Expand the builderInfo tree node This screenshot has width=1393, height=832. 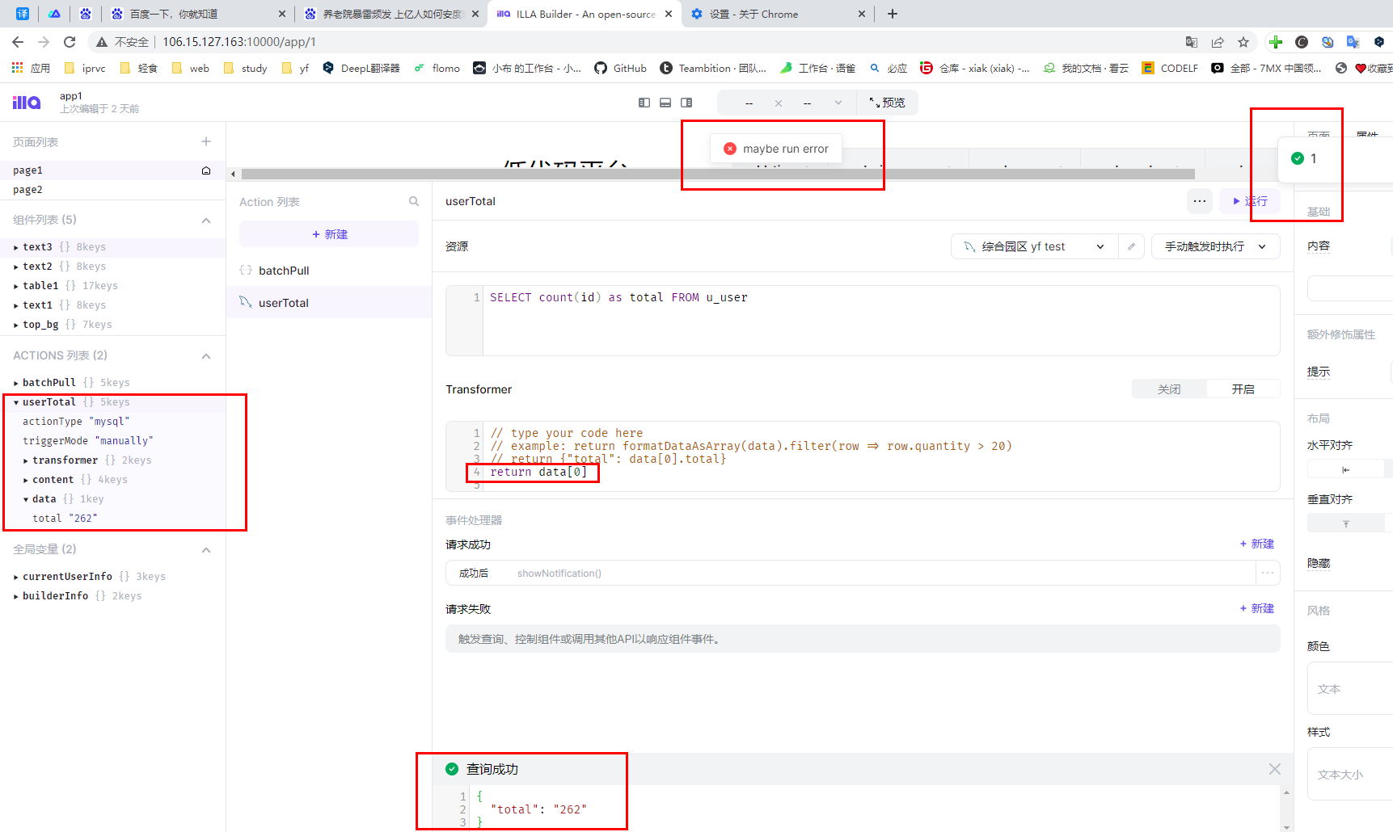pyautogui.click(x=16, y=596)
